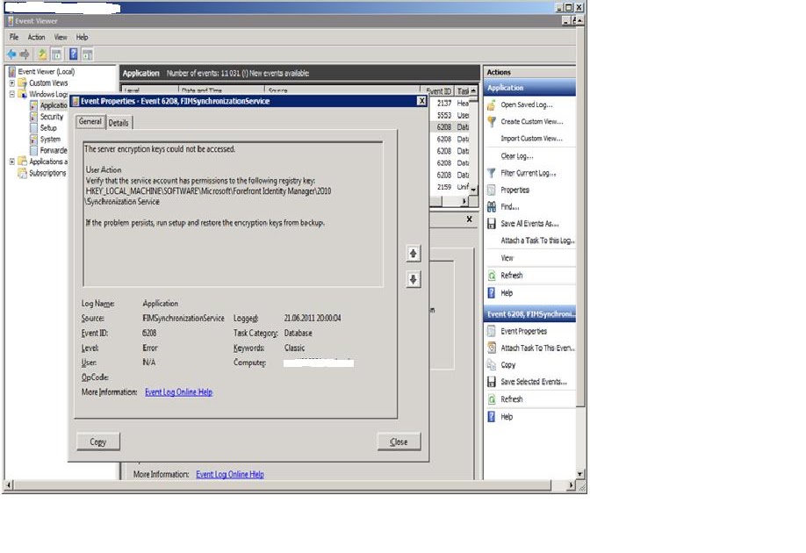The height and width of the screenshot is (553, 806).
Task: Click the down arrow to view next event
Action: pos(413,279)
